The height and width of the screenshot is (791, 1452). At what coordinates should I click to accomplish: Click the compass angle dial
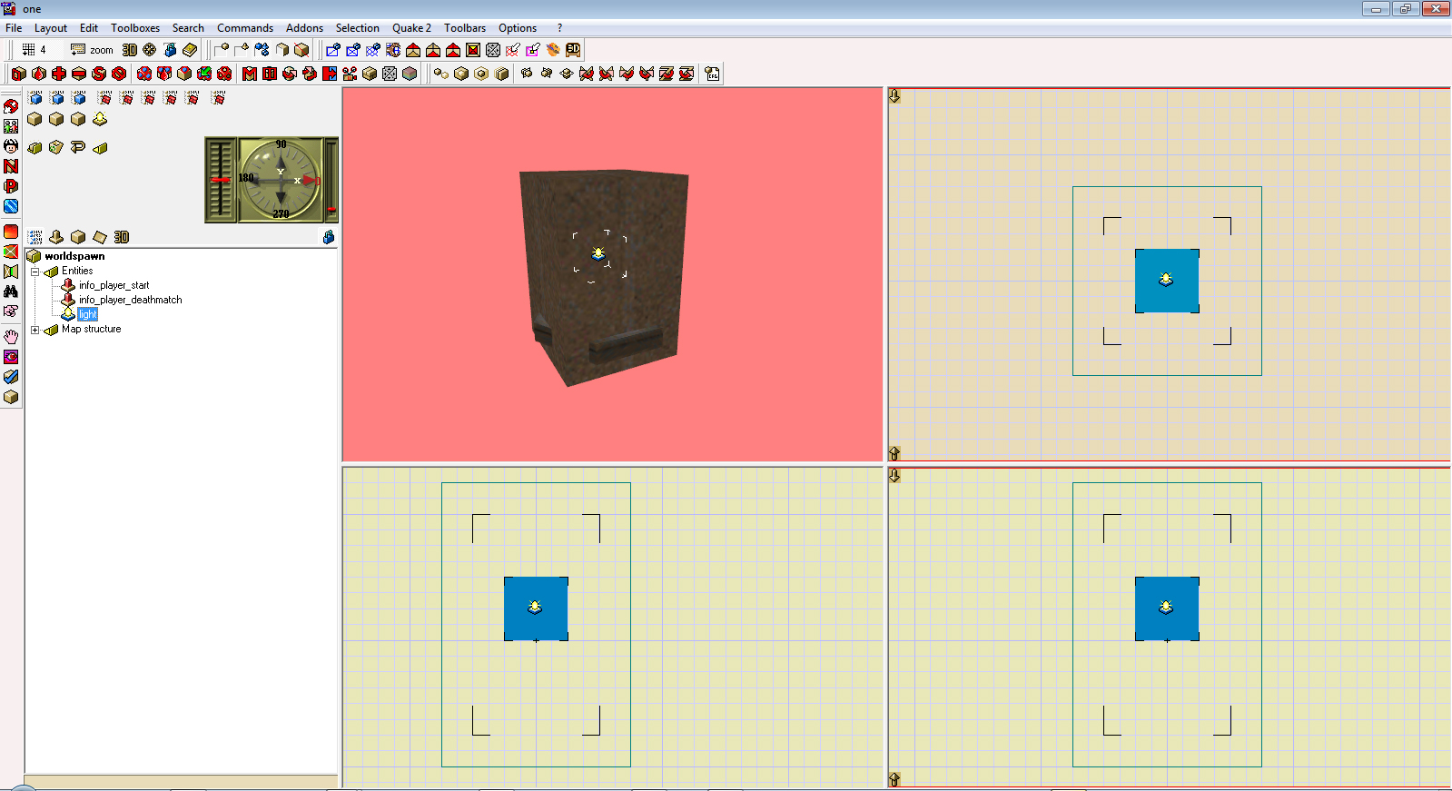click(x=281, y=180)
